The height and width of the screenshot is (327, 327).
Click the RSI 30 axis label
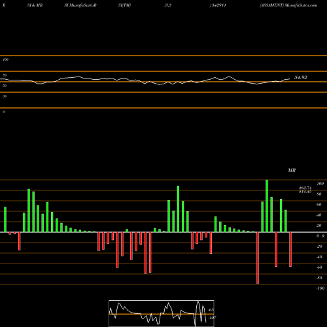pos(5,96)
